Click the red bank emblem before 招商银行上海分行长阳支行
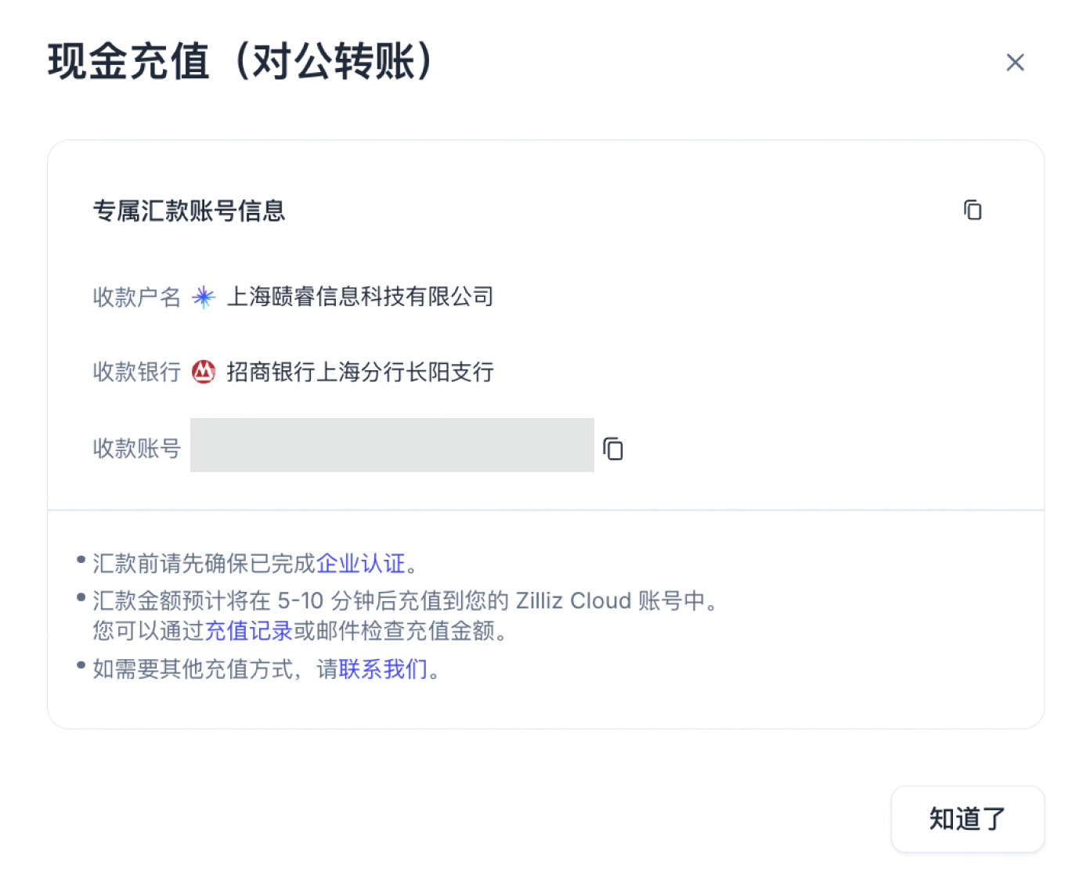Viewport: 1090px width, 869px height. (203, 372)
